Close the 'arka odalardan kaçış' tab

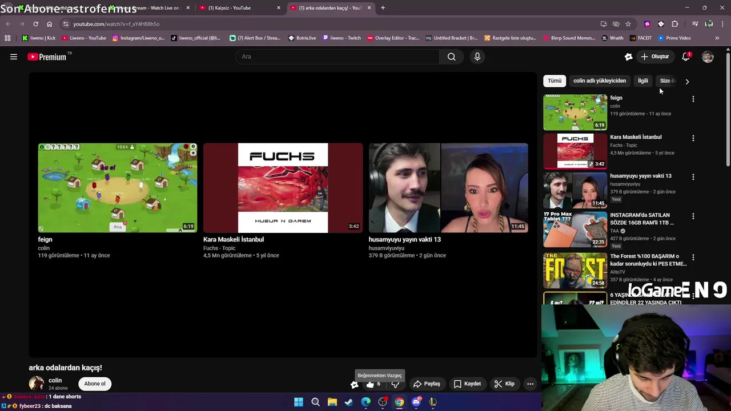pyautogui.click(x=369, y=8)
